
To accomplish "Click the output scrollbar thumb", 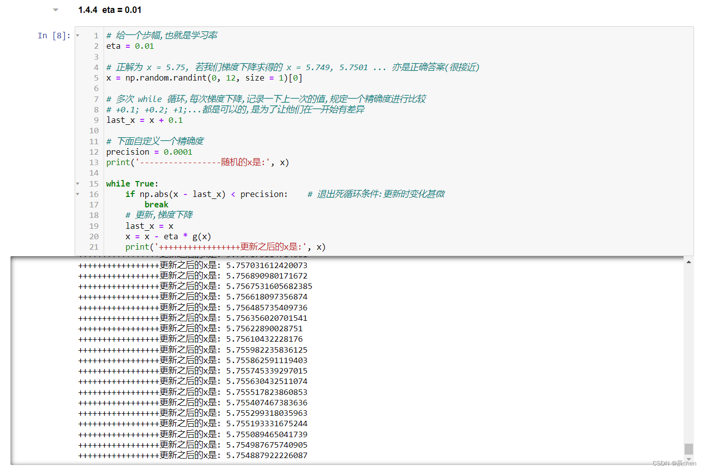I will pos(689,449).
